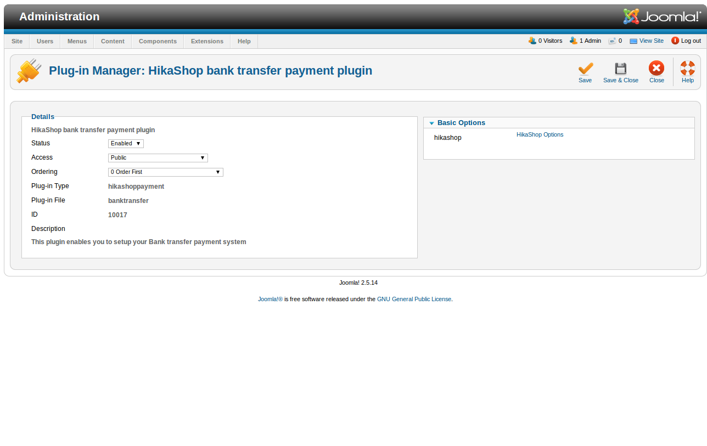The image size is (707, 446).
Task: Open the Help menu in the menu bar
Action: 244,41
